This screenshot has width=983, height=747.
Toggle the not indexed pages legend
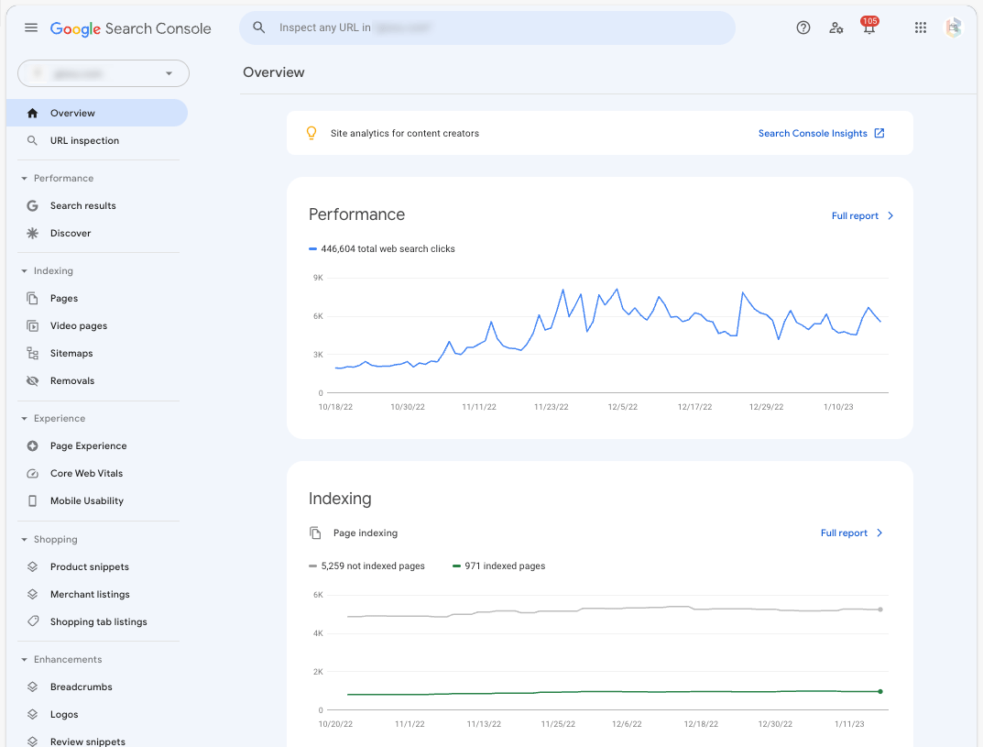click(366, 566)
